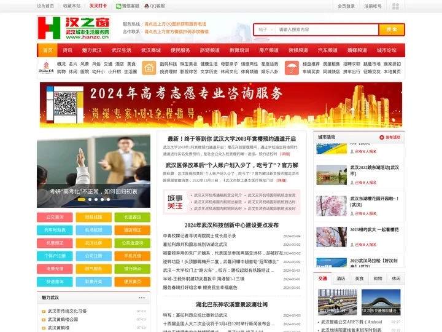
Task: Go to 旅游频道 navigation item
Action: point(210,50)
